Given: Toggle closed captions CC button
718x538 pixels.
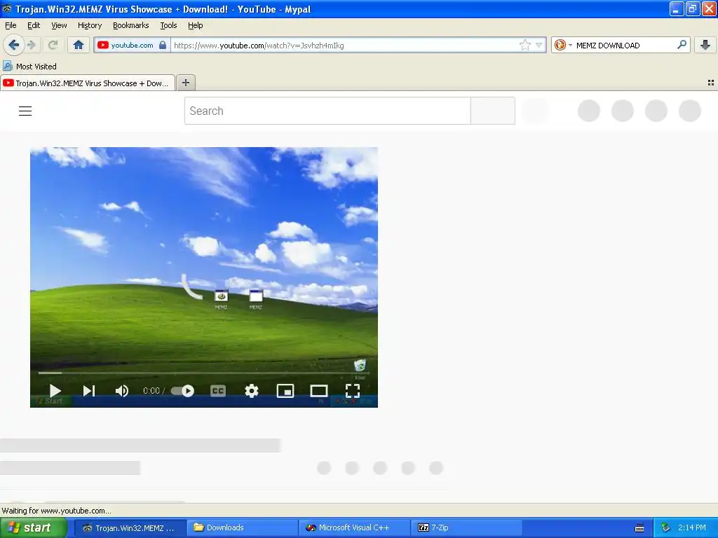Looking at the screenshot, I should 218,391.
